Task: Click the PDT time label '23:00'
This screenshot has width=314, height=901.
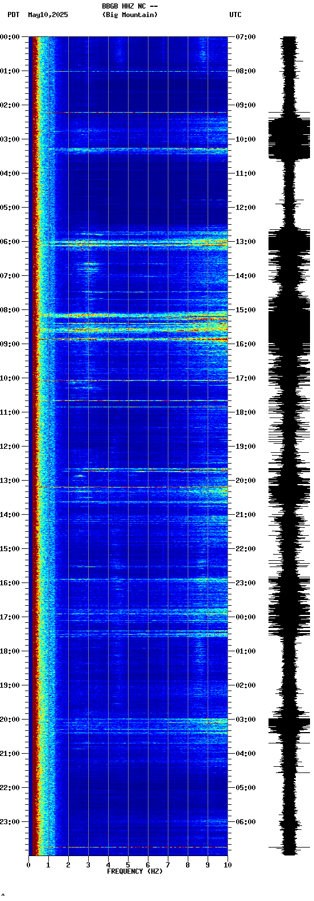Action: [x=10, y=822]
